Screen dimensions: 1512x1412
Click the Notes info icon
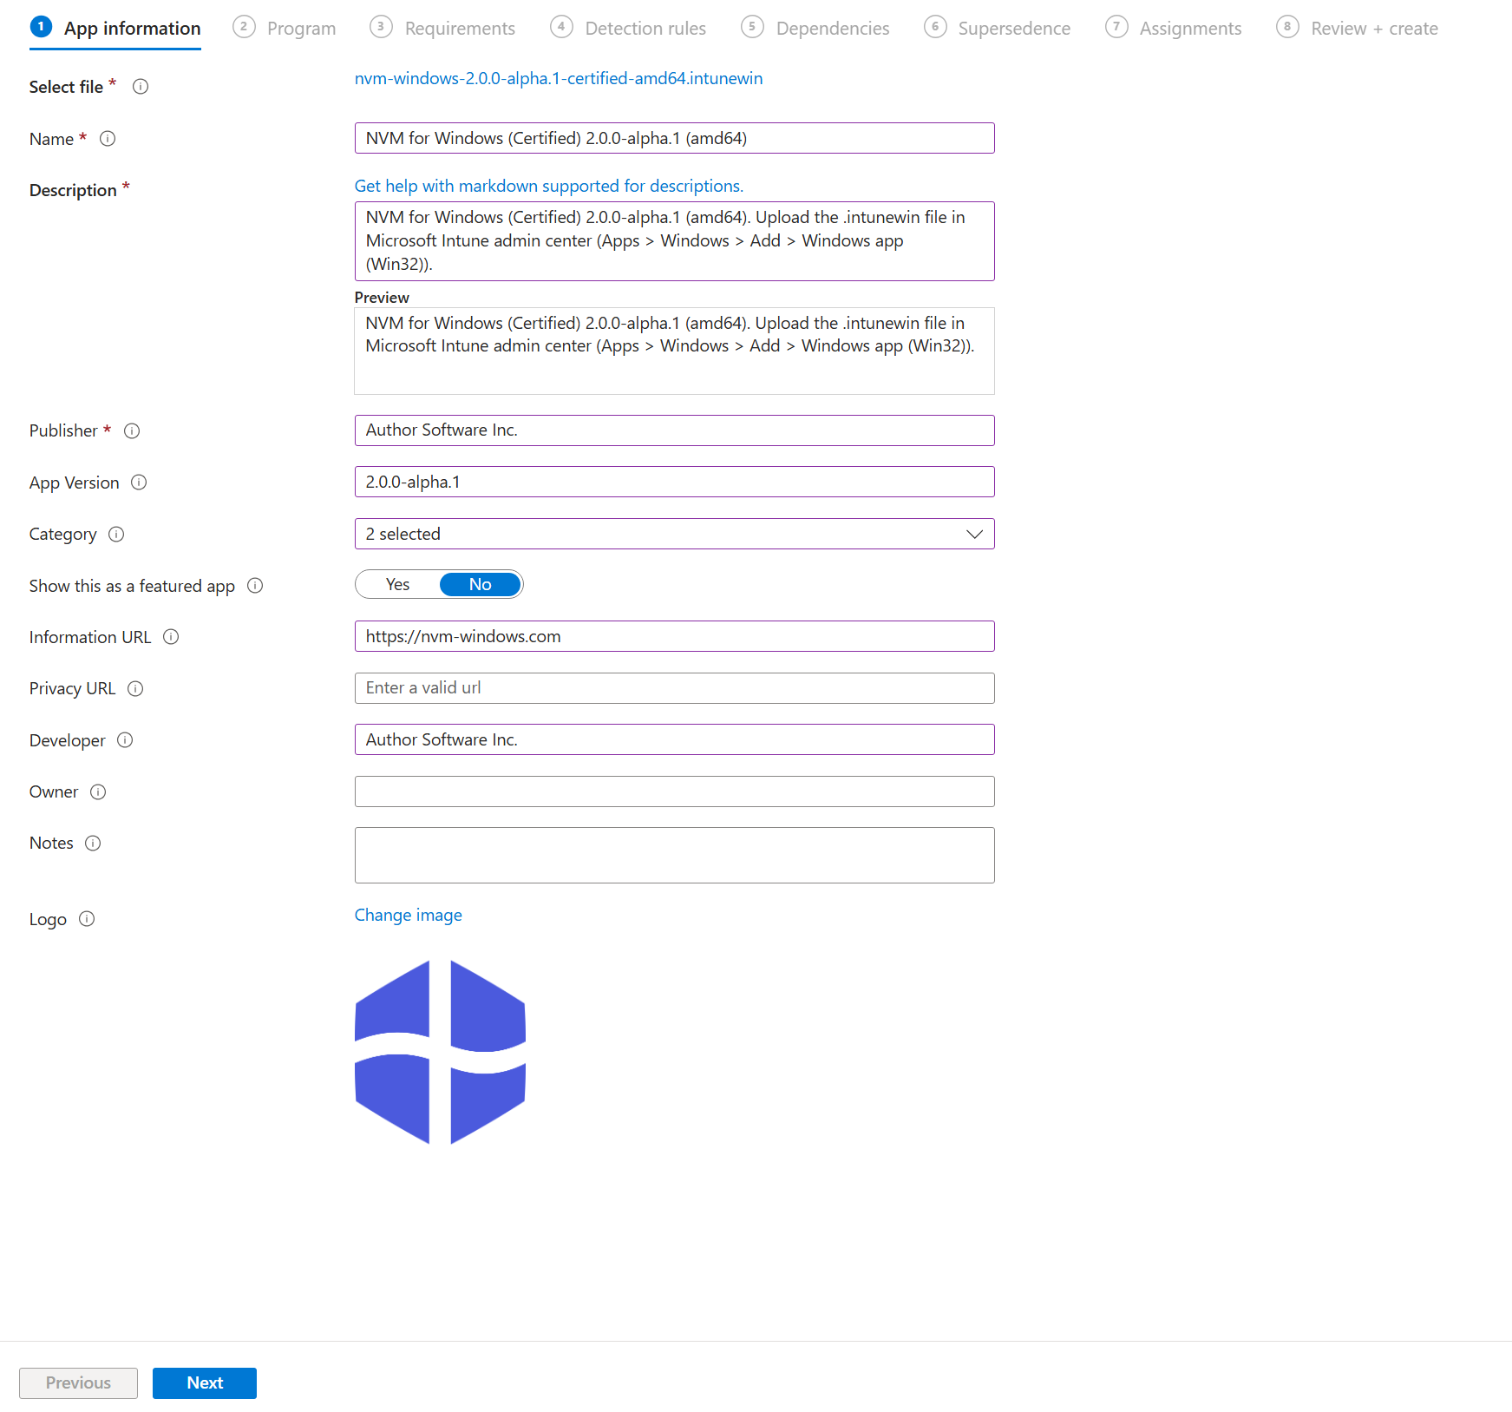(93, 844)
